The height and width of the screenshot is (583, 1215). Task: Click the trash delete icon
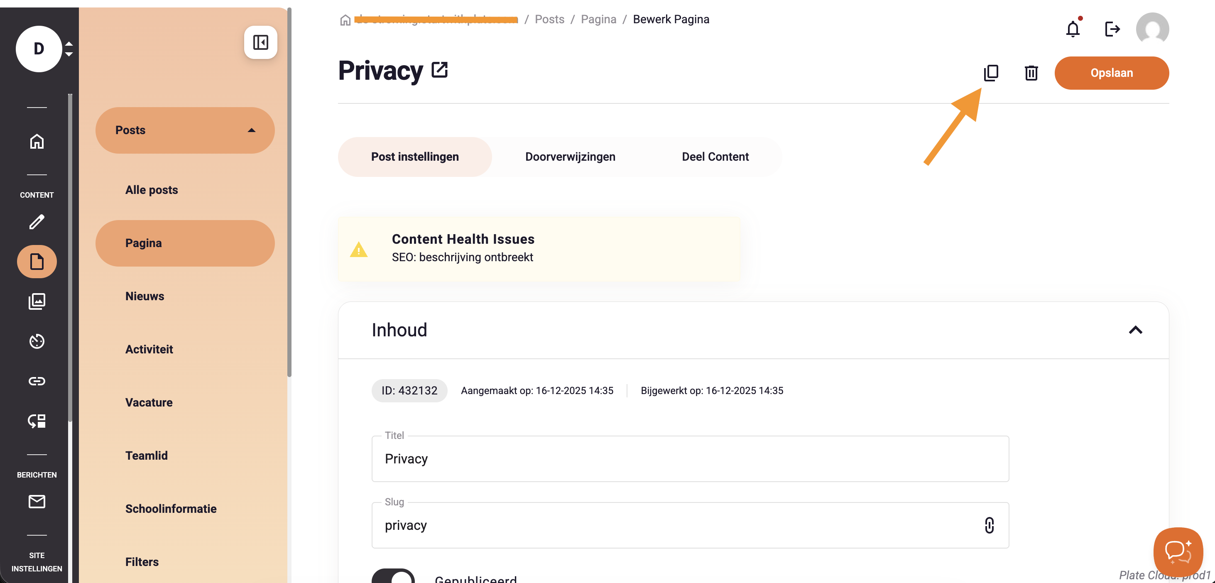1031,73
